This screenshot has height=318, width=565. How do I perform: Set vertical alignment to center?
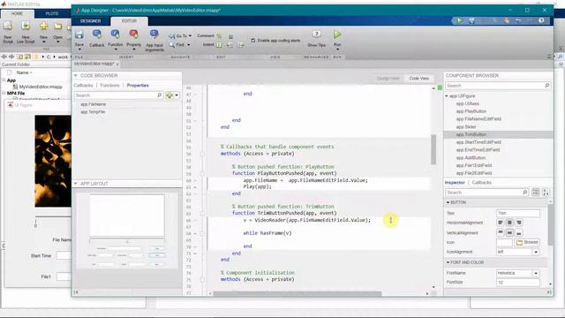point(509,232)
